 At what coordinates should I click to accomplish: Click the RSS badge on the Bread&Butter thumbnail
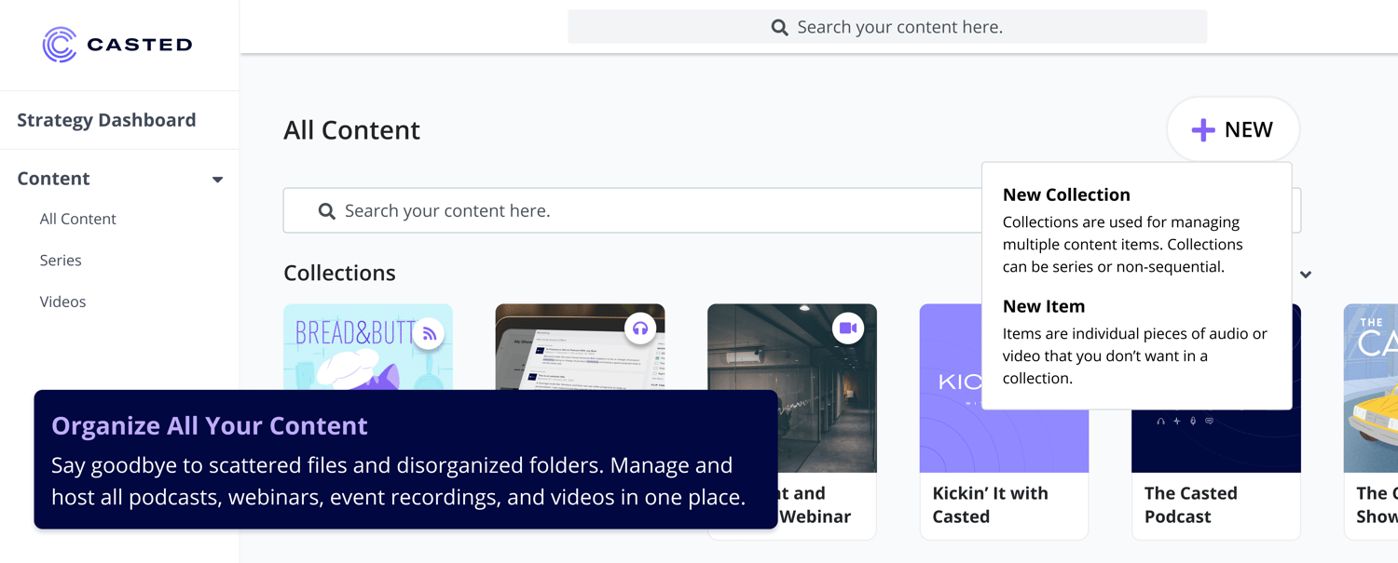429,333
